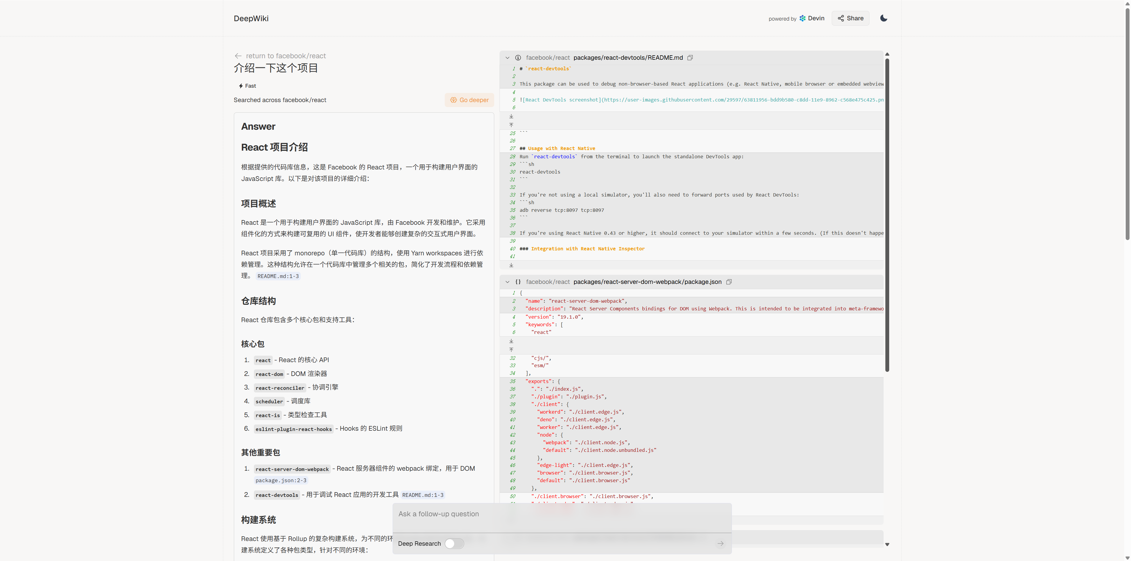Screen dimensions: 1131x561
Task: Expand lines above line 32 in package.json
Action: tap(511, 349)
